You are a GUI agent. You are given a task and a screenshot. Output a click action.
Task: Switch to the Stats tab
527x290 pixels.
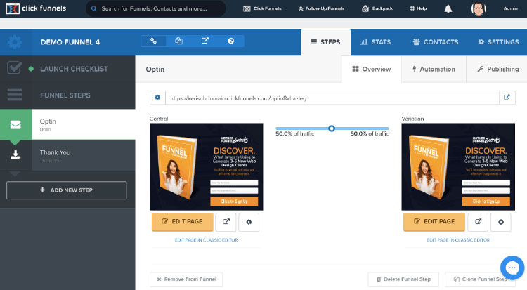point(375,42)
